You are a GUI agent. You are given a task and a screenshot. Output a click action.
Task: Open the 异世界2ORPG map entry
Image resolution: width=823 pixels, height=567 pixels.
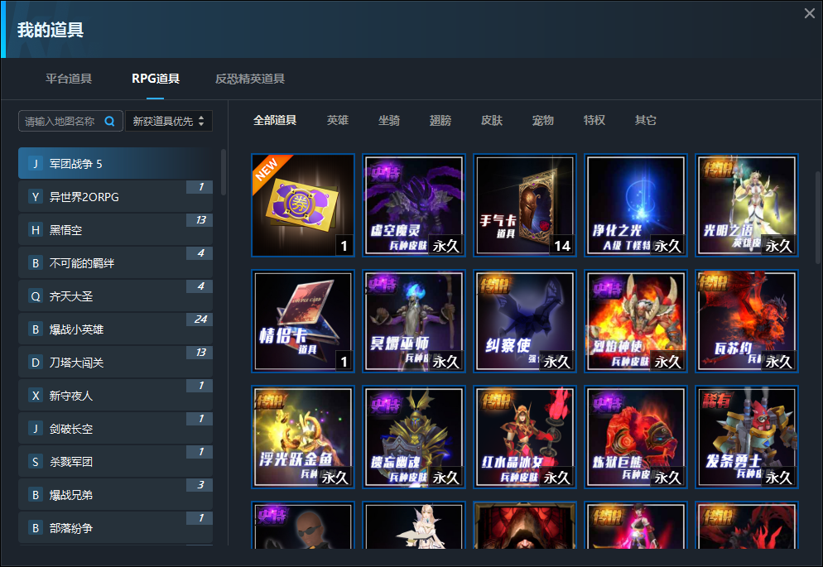(x=115, y=197)
